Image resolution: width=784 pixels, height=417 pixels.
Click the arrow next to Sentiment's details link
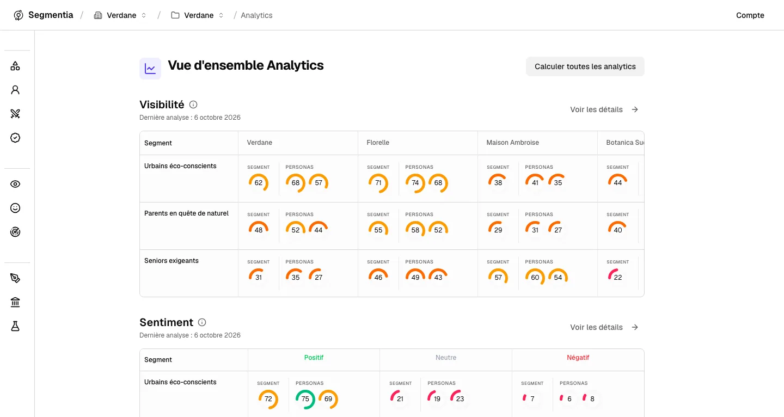pos(635,327)
